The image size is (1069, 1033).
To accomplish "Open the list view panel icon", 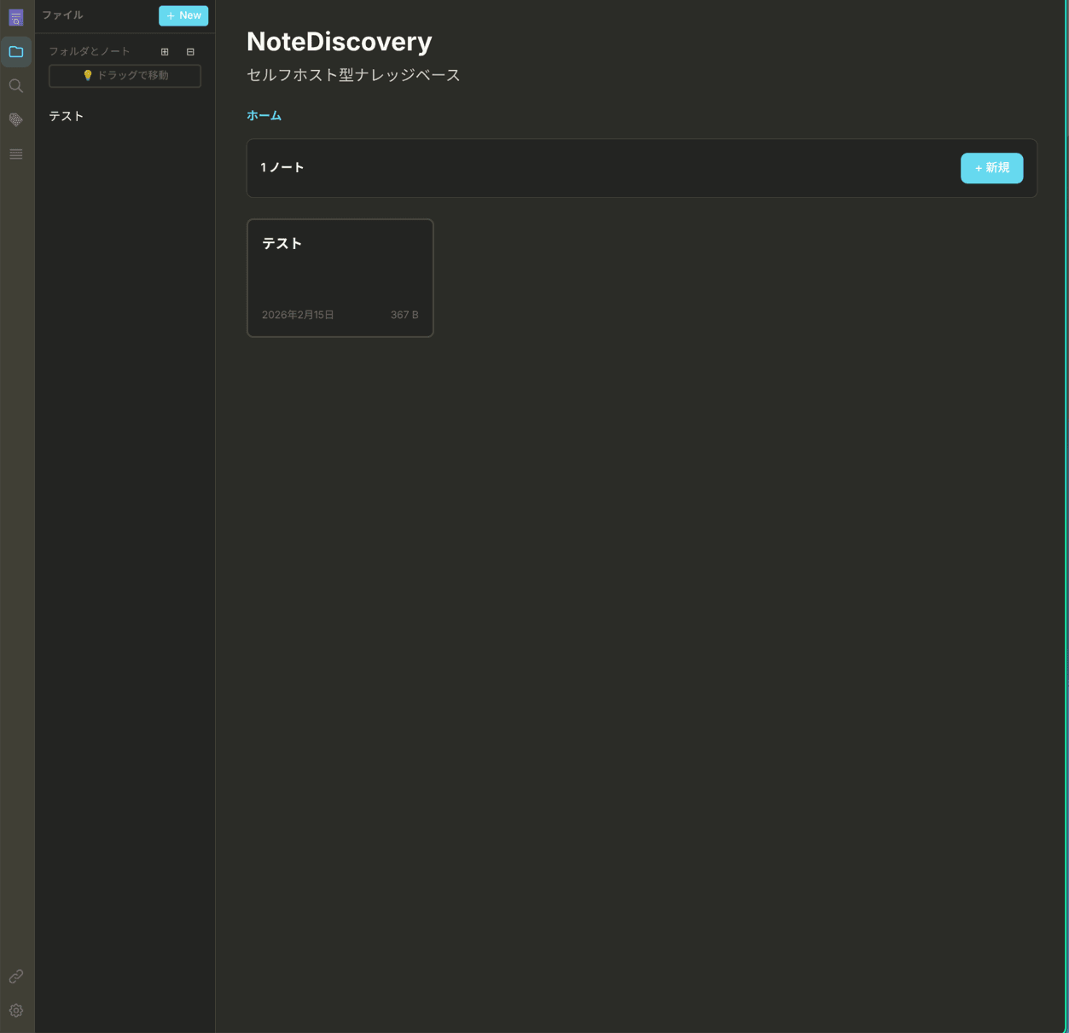I will tap(15, 154).
